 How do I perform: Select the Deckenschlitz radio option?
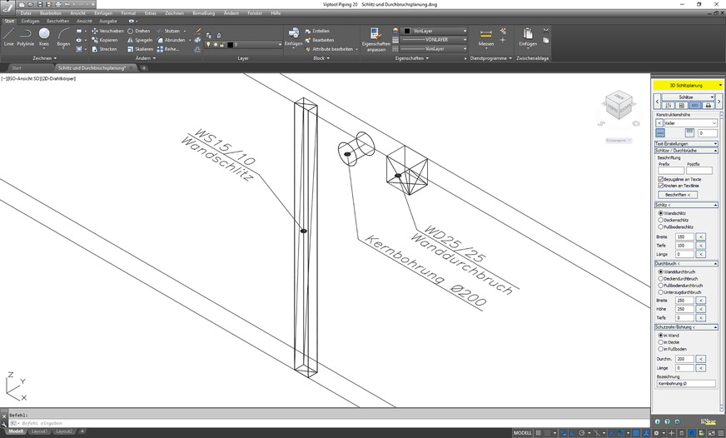[x=661, y=220]
